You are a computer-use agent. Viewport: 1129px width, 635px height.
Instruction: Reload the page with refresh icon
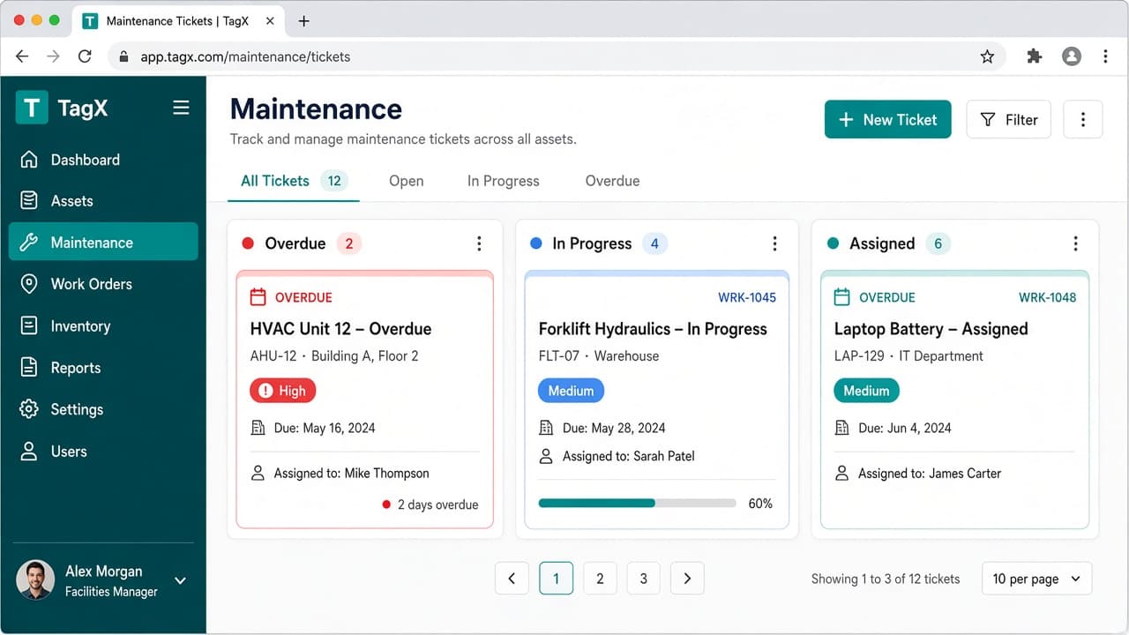click(x=85, y=56)
